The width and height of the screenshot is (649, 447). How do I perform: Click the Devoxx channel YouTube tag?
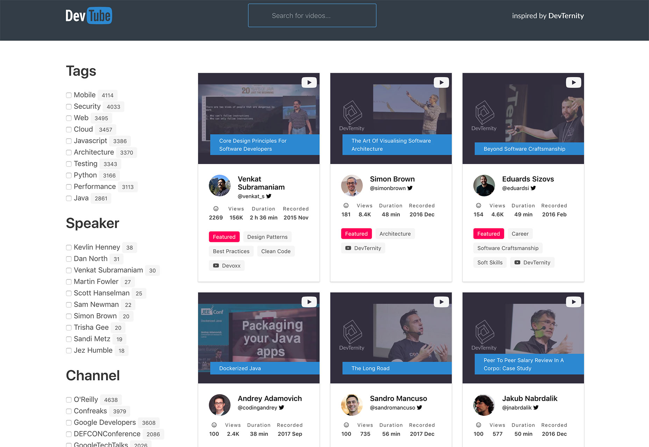227,266
